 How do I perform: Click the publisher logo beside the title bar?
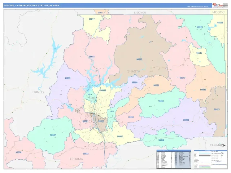point(217,5)
